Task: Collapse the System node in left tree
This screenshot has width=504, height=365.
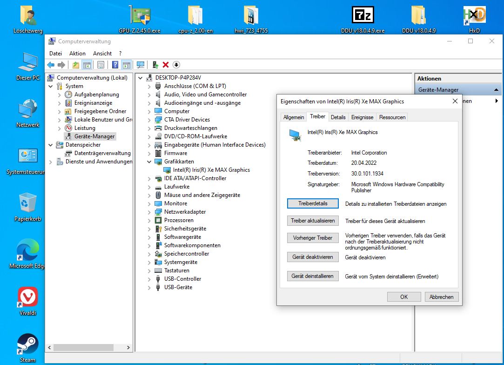Action: [x=50, y=86]
